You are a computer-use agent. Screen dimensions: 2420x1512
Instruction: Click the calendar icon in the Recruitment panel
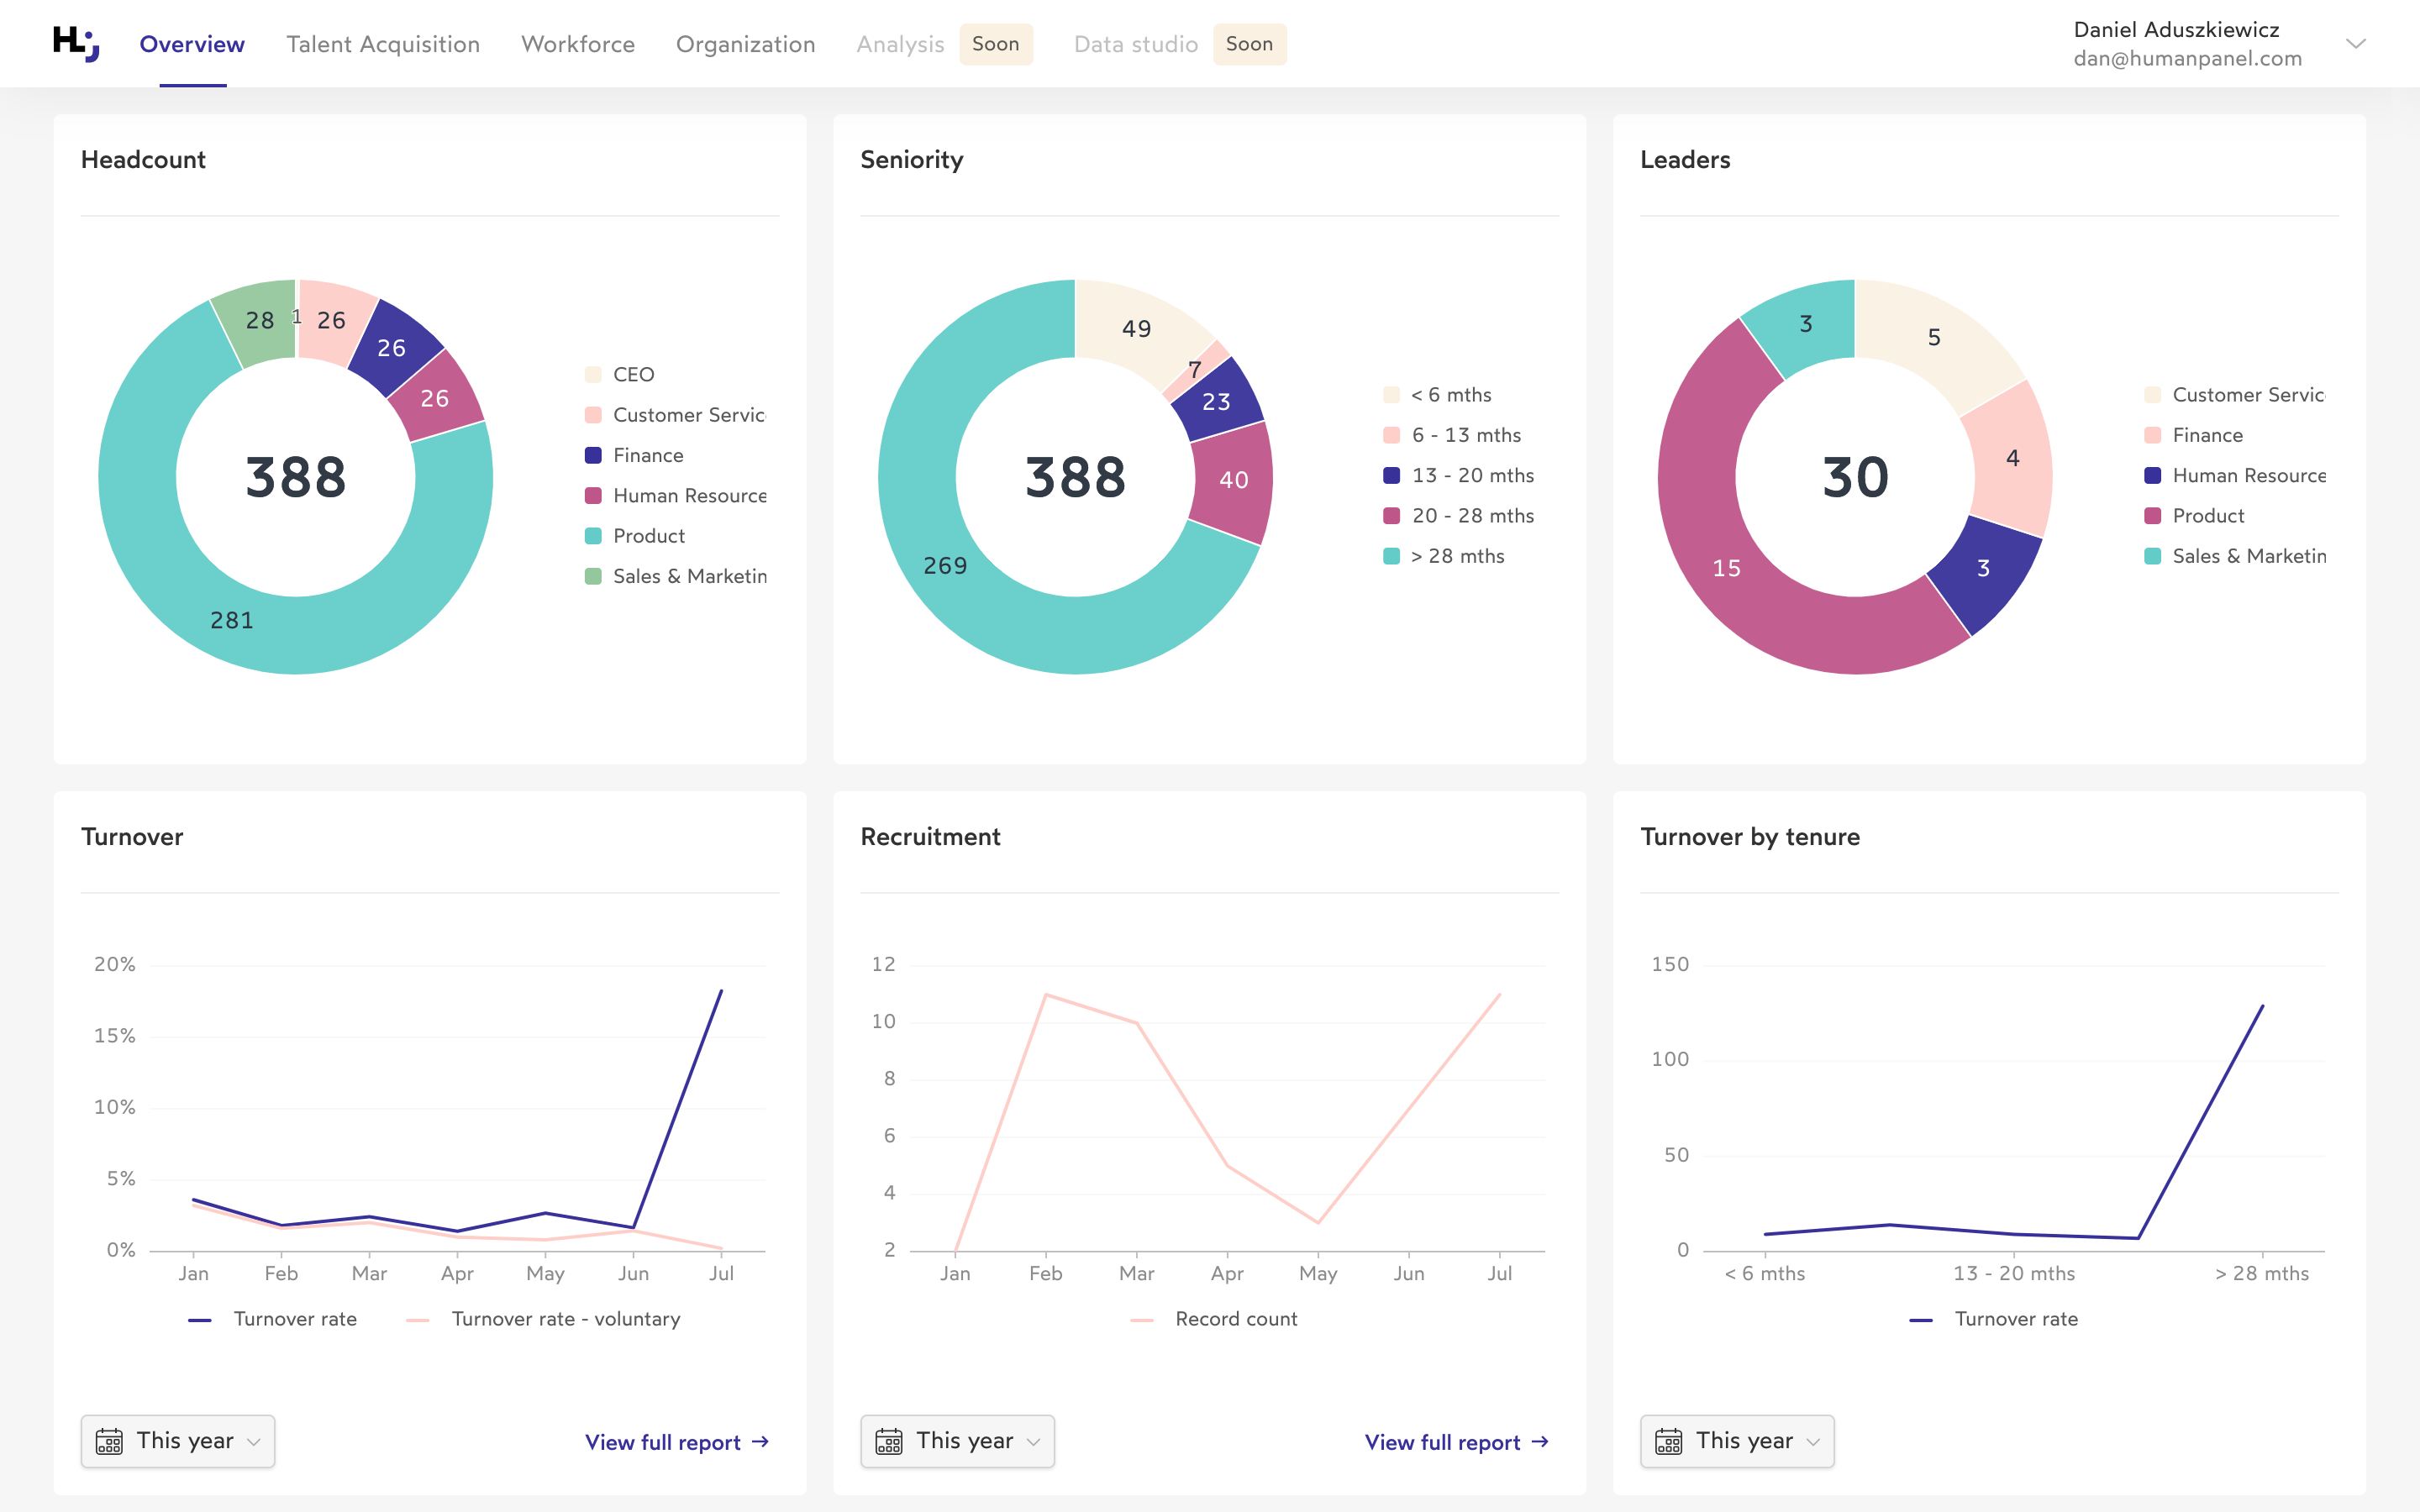click(890, 1441)
